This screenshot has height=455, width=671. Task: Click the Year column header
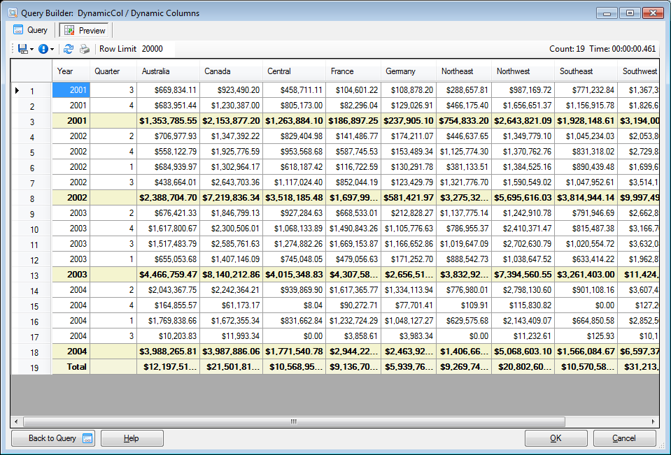[71, 71]
